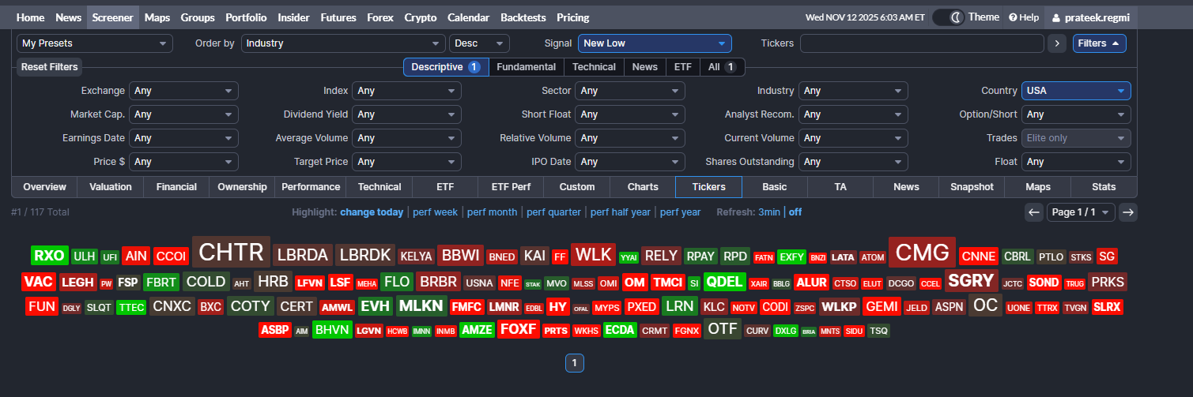Open the SGRY ticker tile
Image resolution: width=1193 pixels, height=397 pixels.
tap(971, 281)
